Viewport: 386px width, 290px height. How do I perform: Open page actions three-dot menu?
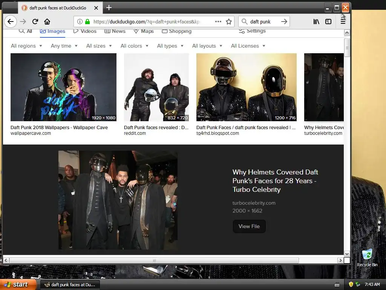click(x=218, y=22)
